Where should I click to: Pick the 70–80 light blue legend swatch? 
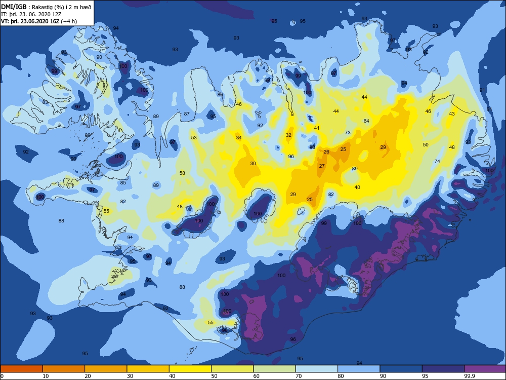point(317,369)
